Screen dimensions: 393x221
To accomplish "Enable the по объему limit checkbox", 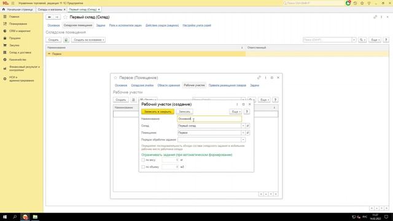I will tap(143, 167).
